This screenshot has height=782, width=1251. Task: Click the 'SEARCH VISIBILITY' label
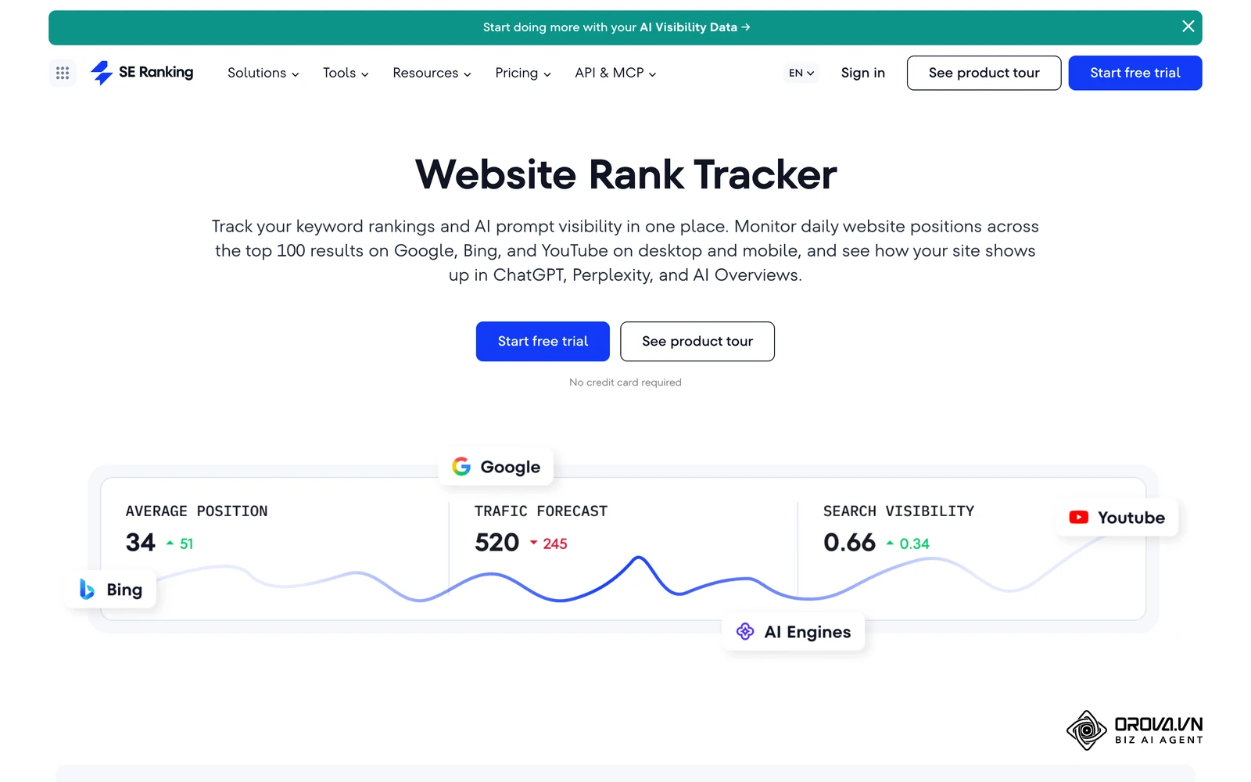tap(898, 511)
